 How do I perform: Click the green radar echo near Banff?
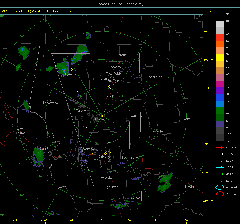(38, 157)
